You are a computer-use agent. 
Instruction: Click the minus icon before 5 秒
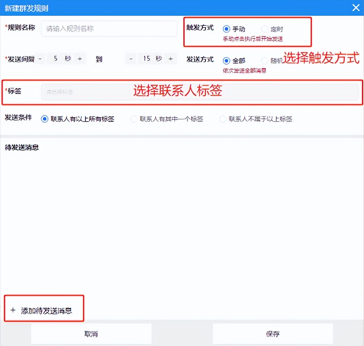(40, 59)
